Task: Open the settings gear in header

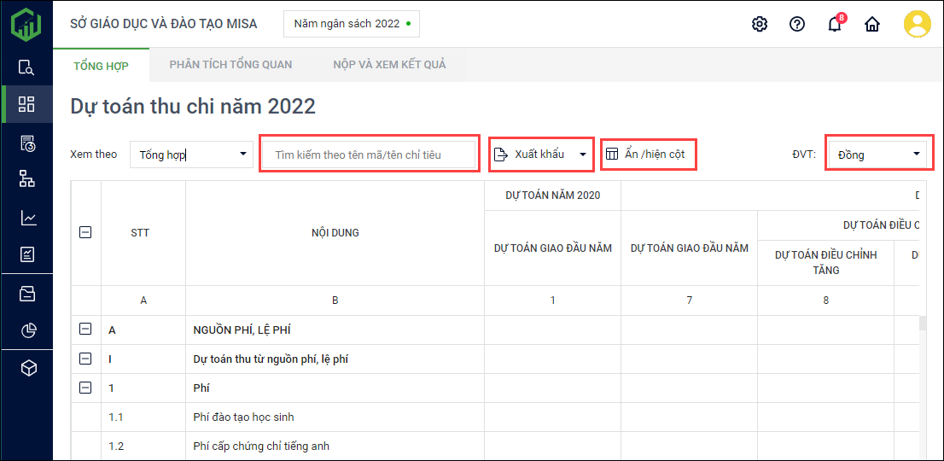Action: (x=759, y=24)
